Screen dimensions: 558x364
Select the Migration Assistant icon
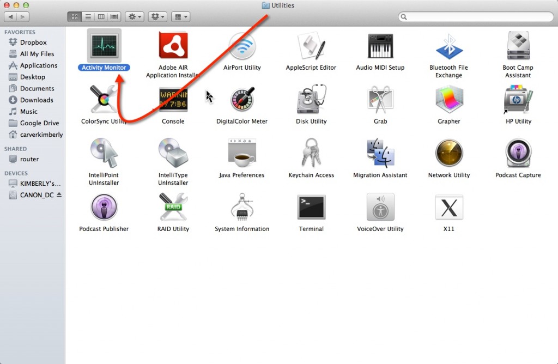(380, 153)
